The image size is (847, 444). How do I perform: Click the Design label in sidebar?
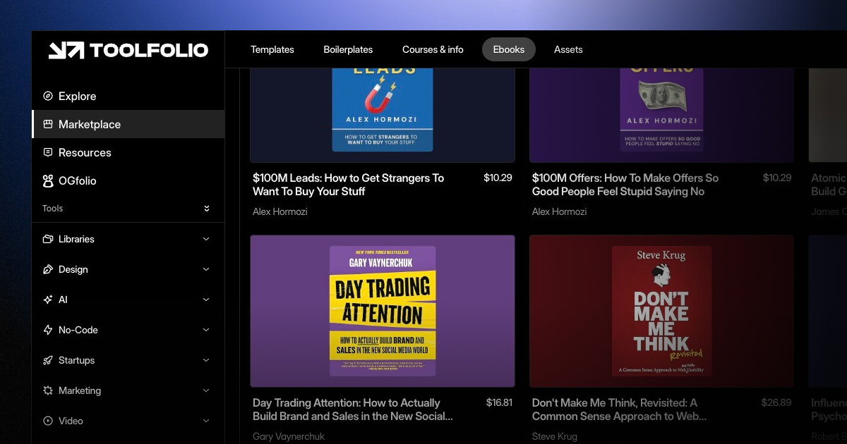coord(73,269)
